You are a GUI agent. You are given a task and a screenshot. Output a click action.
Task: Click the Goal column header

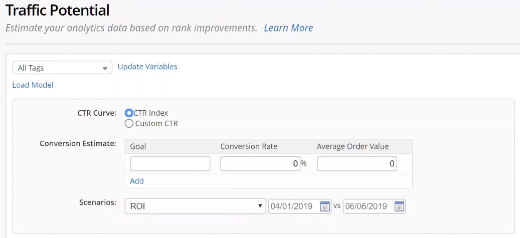click(138, 146)
